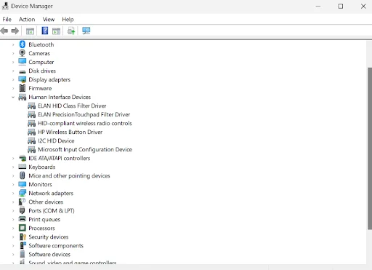Click the Human Interface Devices icon
This screenshot has width=372, height=270.
23,97
